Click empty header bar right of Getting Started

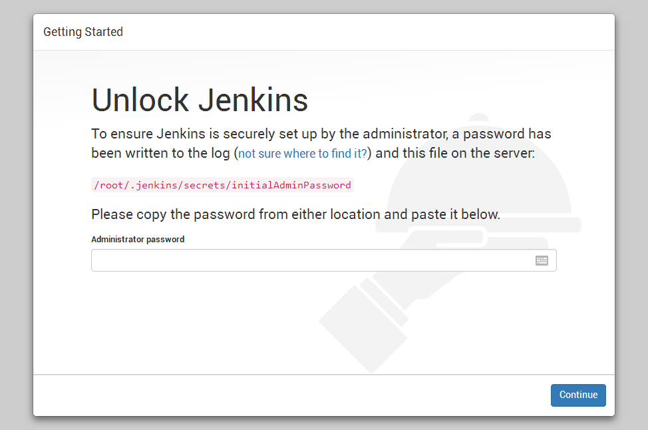(x=366, y=32)
